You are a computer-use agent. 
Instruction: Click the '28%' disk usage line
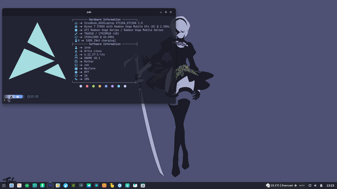86,79
